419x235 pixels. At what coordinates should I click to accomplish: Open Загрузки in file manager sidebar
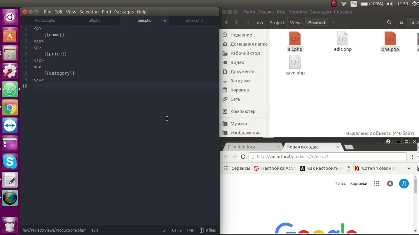tap(240, 81)
